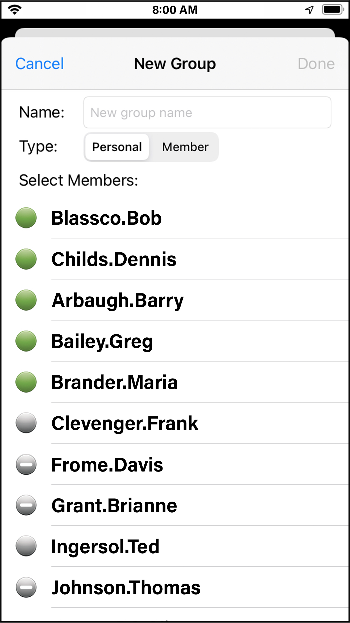Click green status icon beside Childs.Dennis
Image resolution: width=350 pixels, height=623 pixels.
point(26,259)
